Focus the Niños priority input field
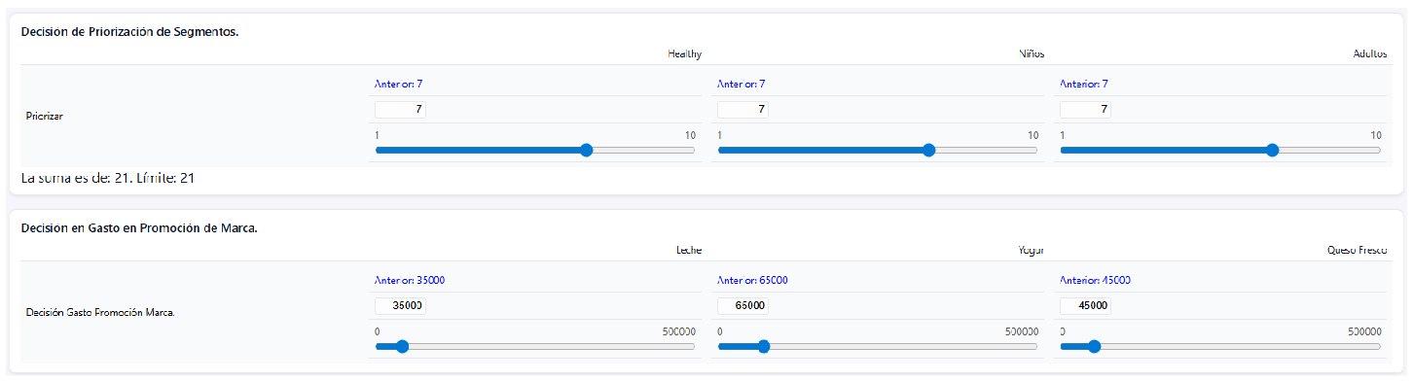1413x381 pixels. [x=743, y=110]
